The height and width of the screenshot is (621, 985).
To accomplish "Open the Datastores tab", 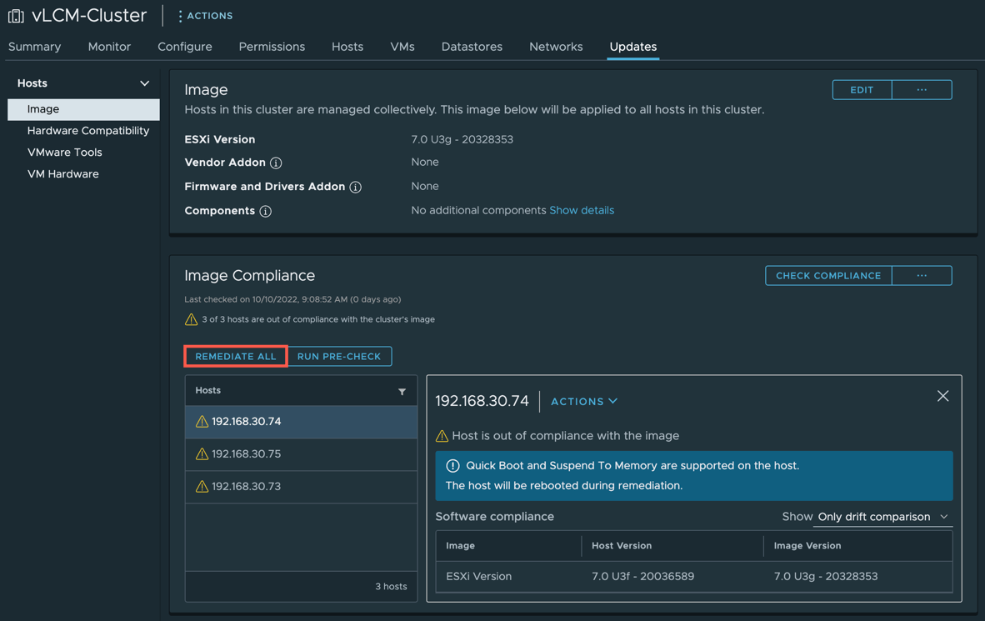I will (472, 47).
